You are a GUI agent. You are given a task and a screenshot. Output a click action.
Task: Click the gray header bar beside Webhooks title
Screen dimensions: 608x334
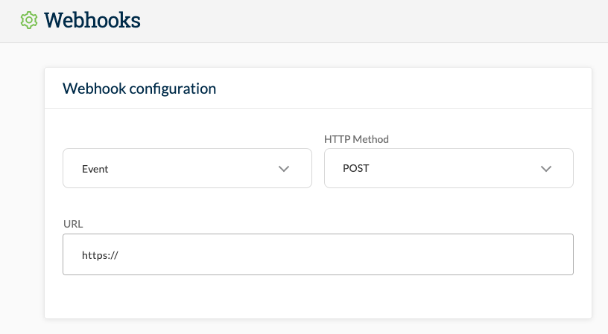pyautogui.click(x=373, y=21)
